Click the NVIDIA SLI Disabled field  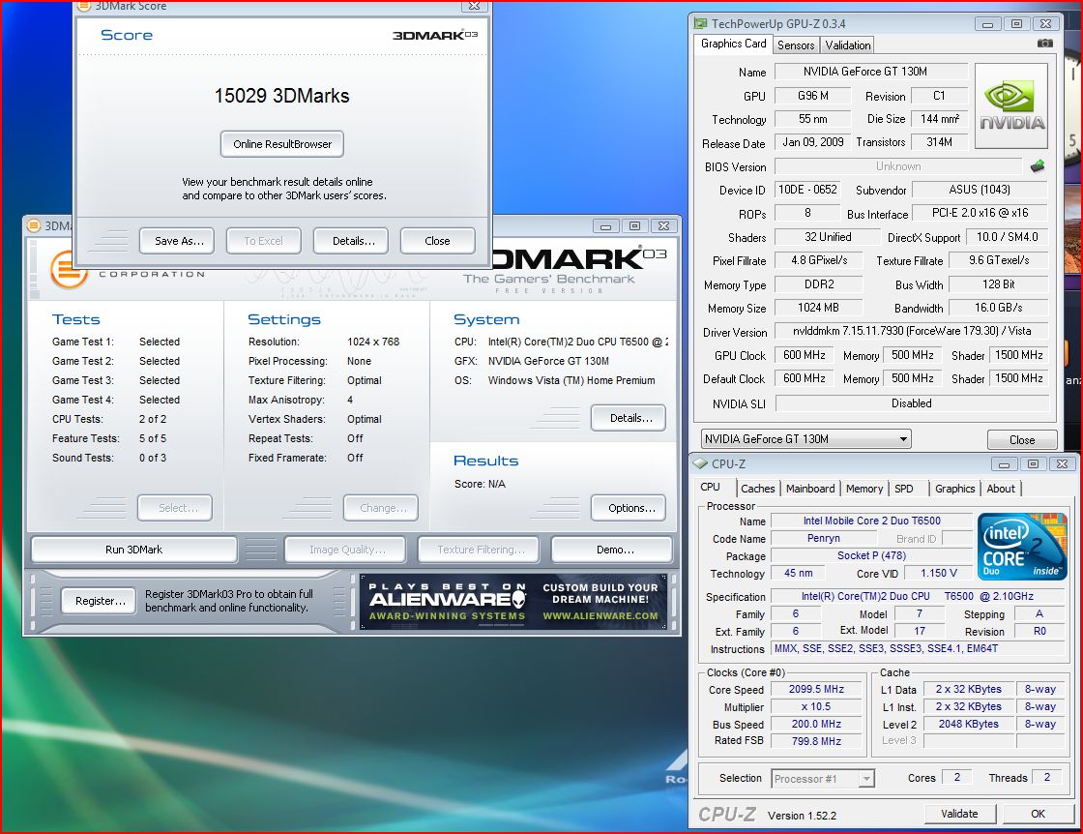point(911,403)
